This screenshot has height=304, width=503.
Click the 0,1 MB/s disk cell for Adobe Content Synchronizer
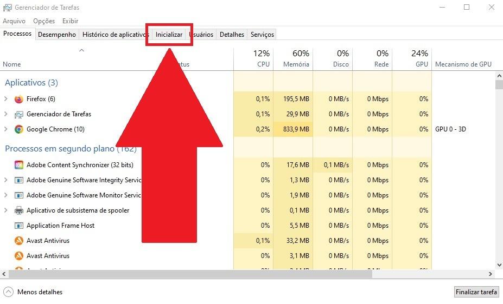333,165
